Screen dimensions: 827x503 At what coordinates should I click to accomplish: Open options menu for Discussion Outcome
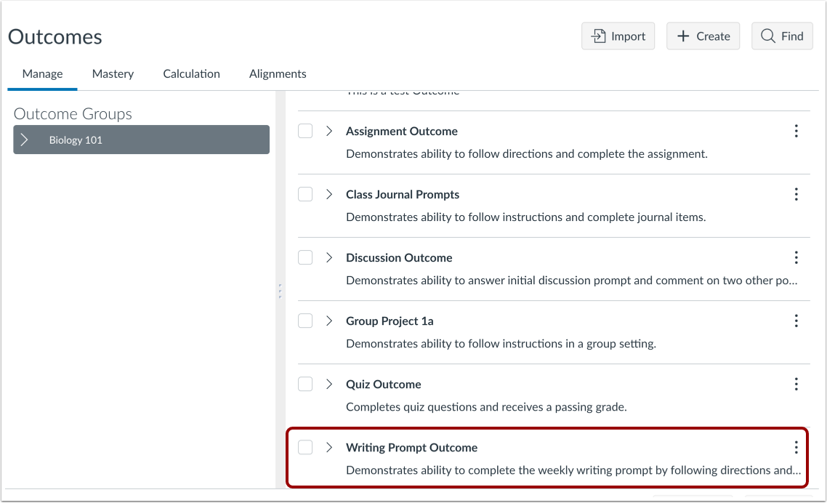pyautogui.click(x=796, y=257)
